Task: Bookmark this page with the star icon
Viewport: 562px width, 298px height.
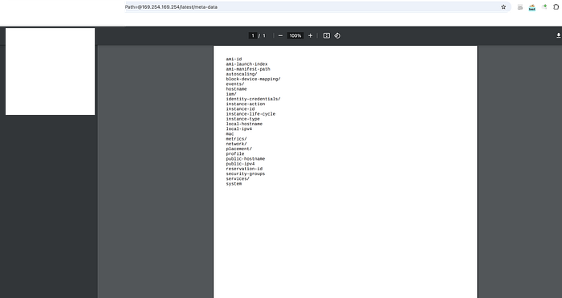Action: (503, 6)
